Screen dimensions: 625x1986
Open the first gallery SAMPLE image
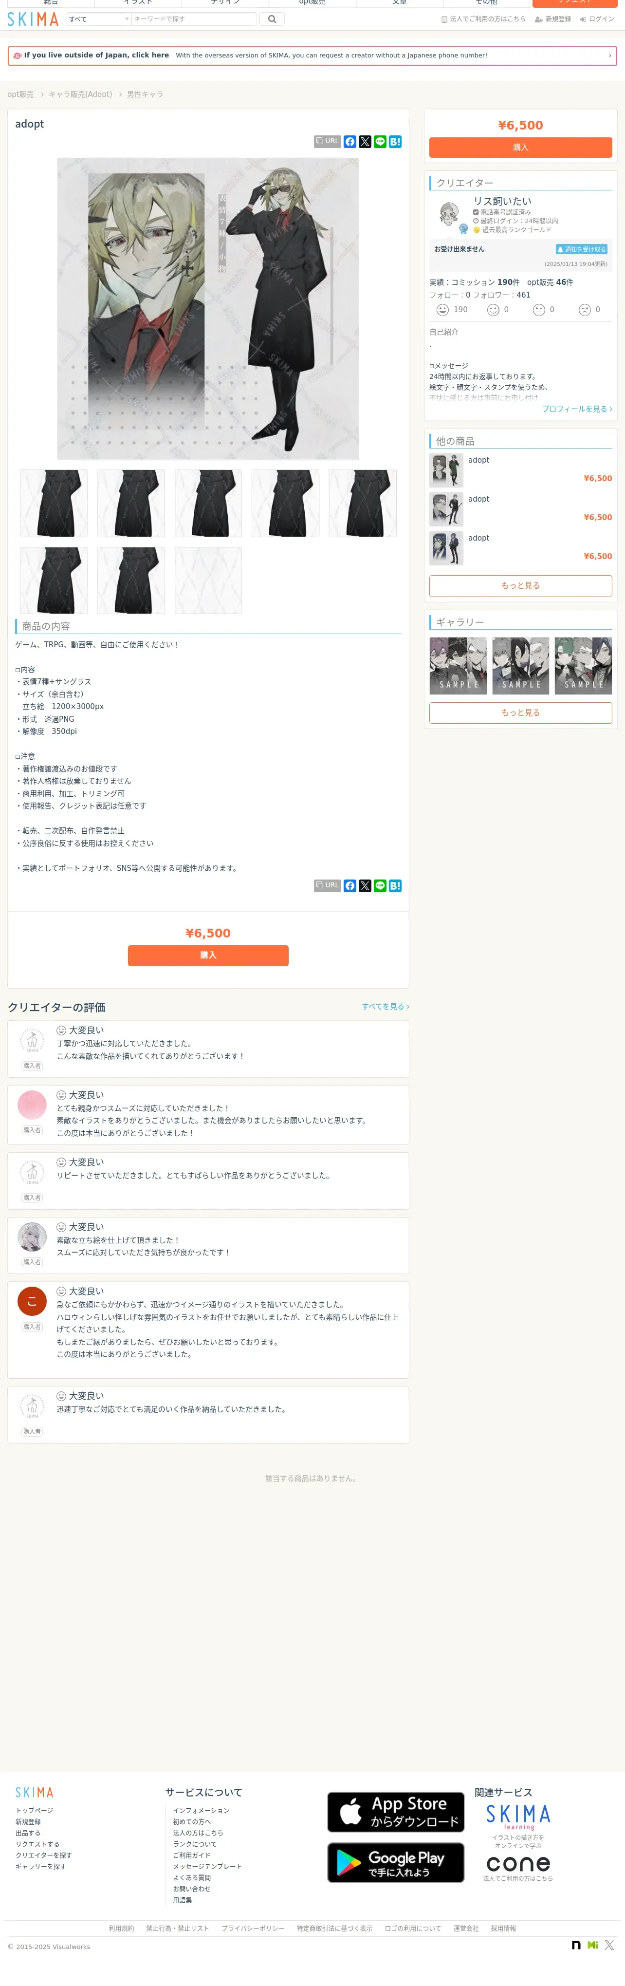click(x=459, y=666)
